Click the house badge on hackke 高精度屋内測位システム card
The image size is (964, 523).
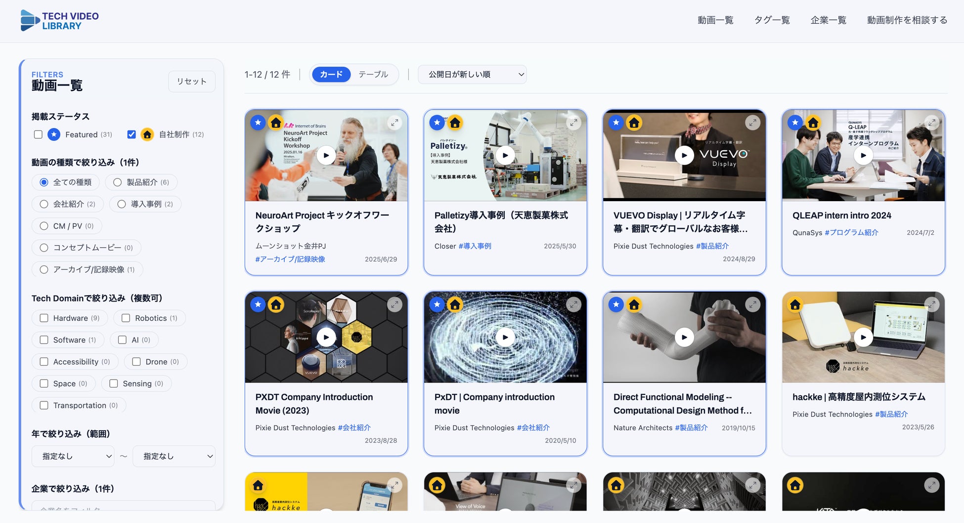pos(795,305)
